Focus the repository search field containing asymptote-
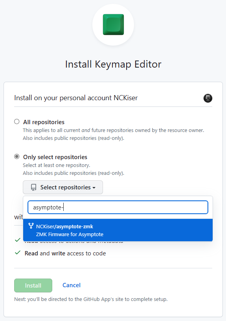226x321 pixels. 118,207
